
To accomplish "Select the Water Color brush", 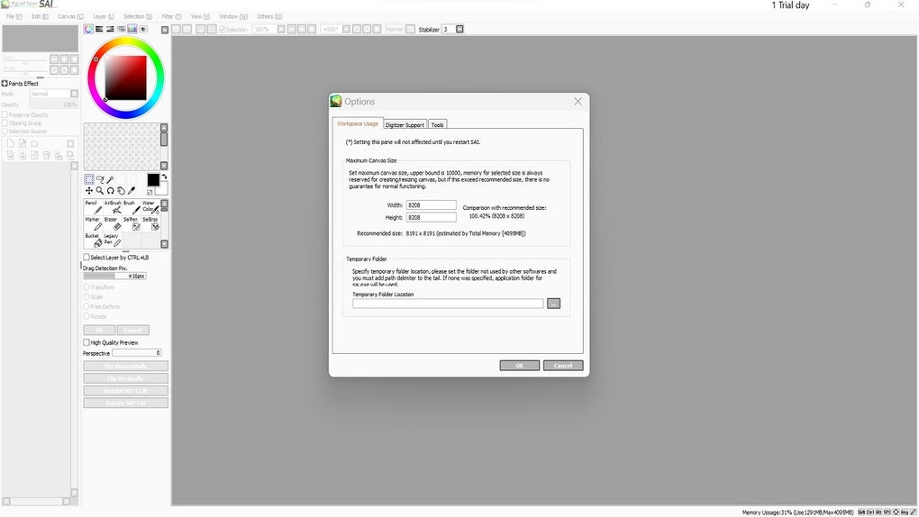I will [x=150, y=207].
